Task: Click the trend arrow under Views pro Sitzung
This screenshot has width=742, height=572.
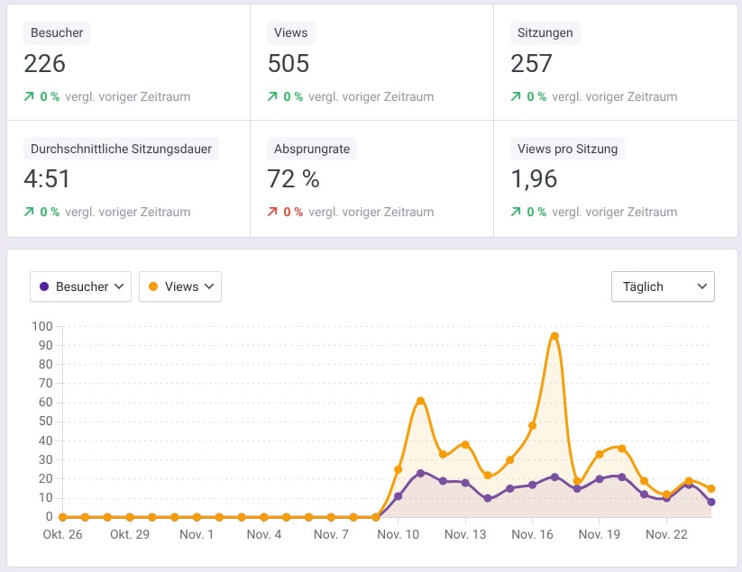Action: coord(517,212)
